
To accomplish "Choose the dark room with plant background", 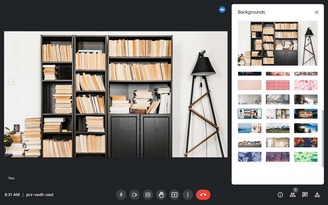I will [x=306, y=99].
